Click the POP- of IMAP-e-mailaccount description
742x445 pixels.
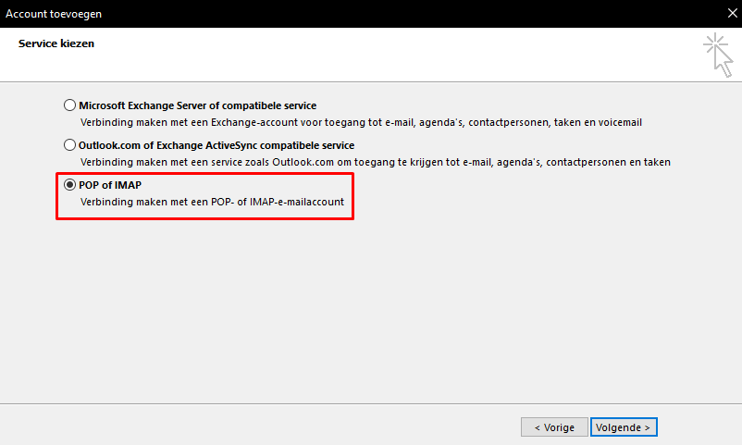[218, 202]
